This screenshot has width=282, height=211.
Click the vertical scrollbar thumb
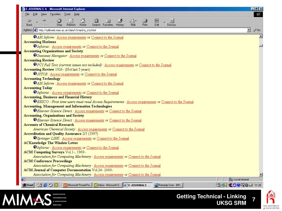click(261, 46)
